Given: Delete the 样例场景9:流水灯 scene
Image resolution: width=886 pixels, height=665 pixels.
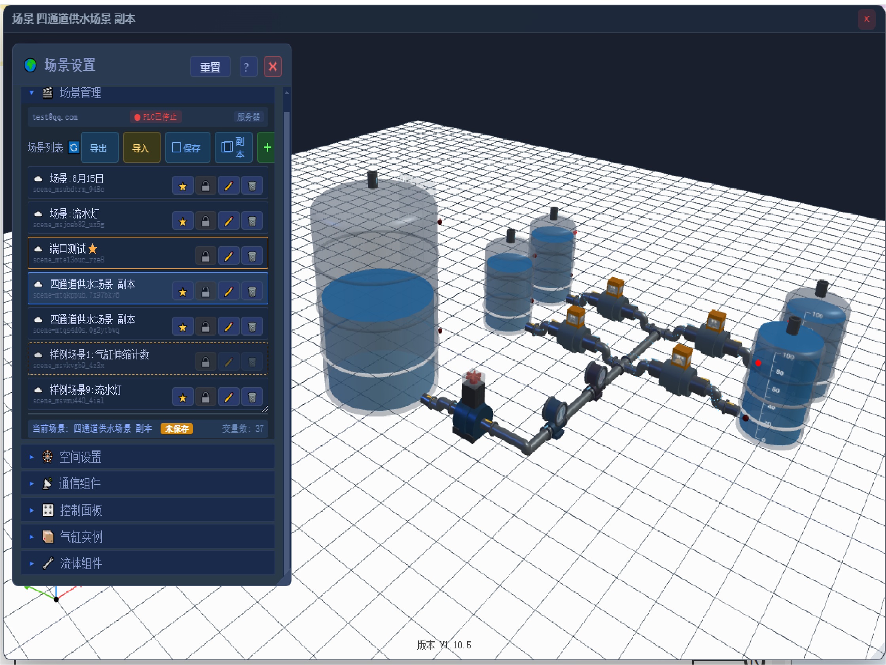Looking at the screenshot, I should [x=252, y=398].
